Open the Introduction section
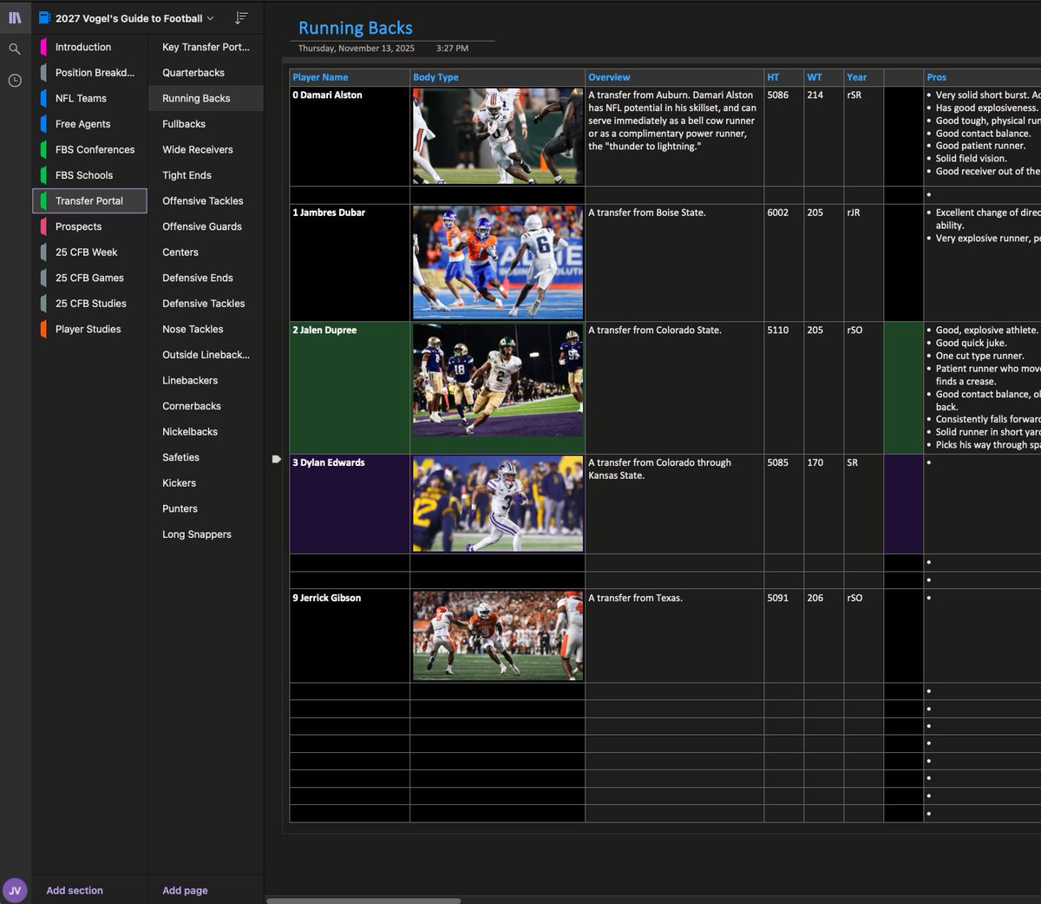The height and width of the screenshot is (904, 1041). (89, 47)
